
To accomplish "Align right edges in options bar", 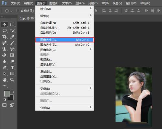I will click(116, 11).
